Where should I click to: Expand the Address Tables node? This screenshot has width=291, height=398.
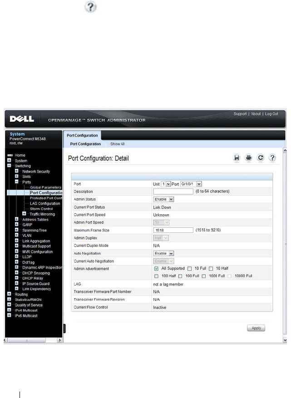pyautogui.click(x=17, y=219)
